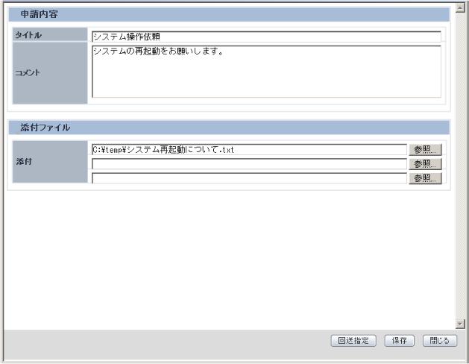This screenshot has width=469, height=364.
Task: Click the scrollbar down arrow
Action: [460, 323]
